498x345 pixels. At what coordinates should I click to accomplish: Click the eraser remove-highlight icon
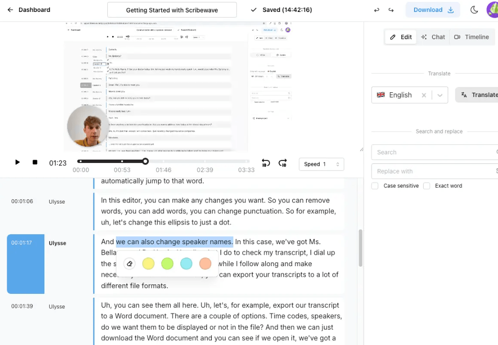[130, 264]
